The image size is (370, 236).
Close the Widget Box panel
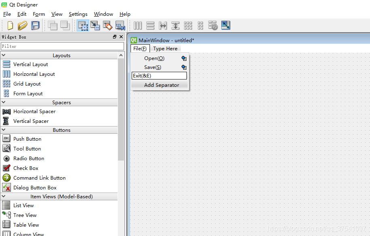(x=121, y=37)
